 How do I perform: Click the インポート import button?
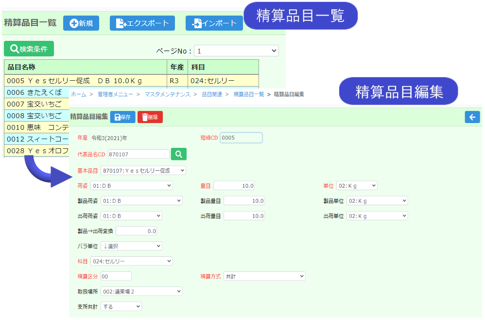tap(214, 23)
